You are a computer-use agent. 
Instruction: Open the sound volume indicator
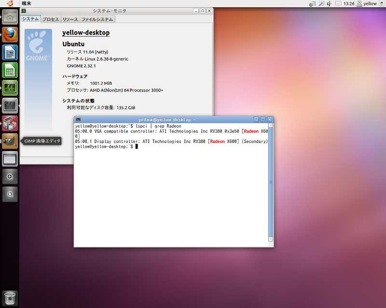pos(329,3)
